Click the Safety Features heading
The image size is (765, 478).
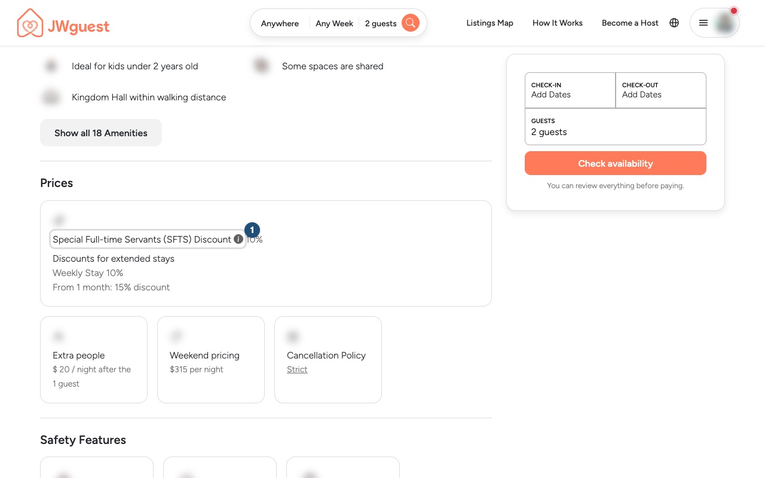pyautogui.click(x=83, y=440)
